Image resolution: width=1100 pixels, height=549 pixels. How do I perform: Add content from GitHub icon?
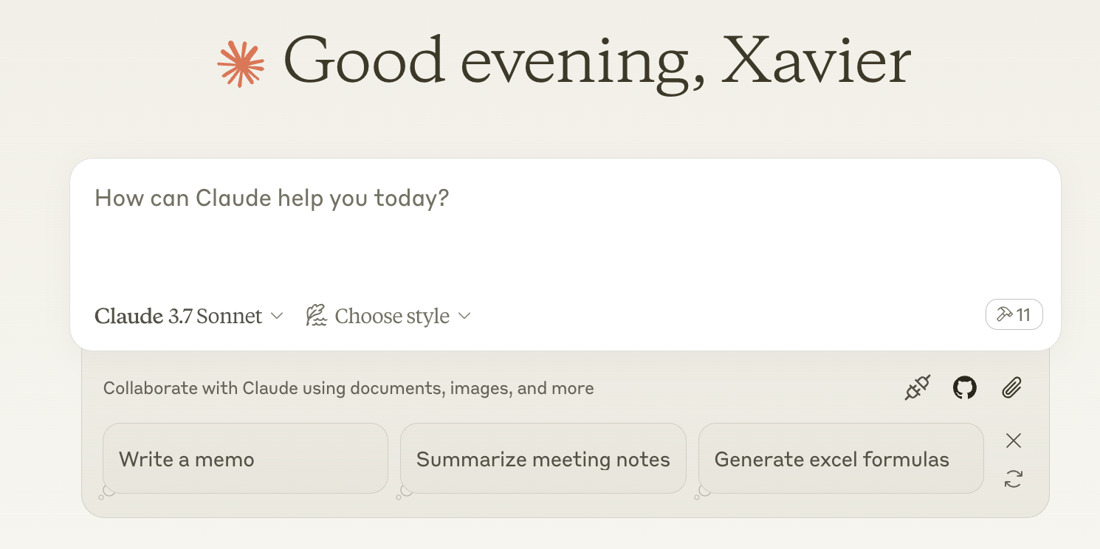coord(964,388)
